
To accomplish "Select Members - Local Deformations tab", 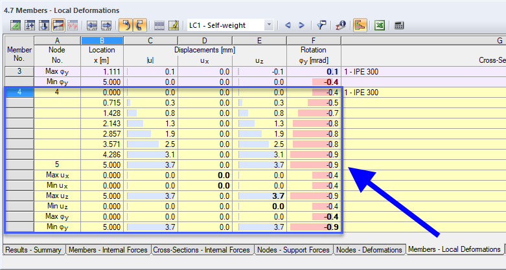I will click(454, 249).
